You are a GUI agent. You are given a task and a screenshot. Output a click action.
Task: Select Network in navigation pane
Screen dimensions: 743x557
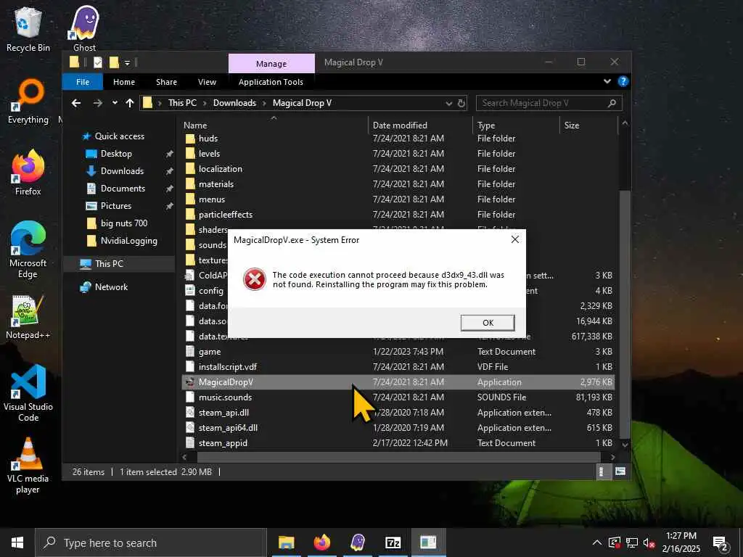[111, 287]
